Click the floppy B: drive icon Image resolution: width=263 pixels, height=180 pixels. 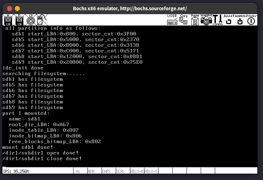[19, 20]
